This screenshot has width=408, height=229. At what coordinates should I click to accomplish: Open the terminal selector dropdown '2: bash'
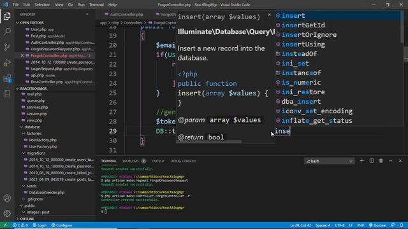pyautogui.click(x=329, y=161)
